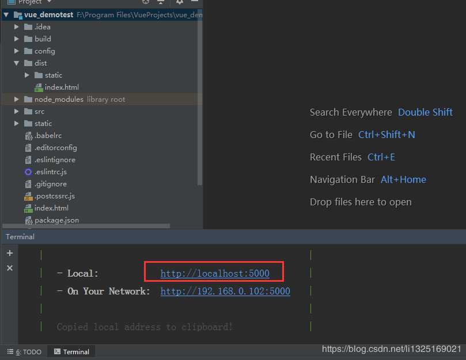Click the .postcssrc.js file icon
This screenshot has height=360, width=466.
point(28,196)
